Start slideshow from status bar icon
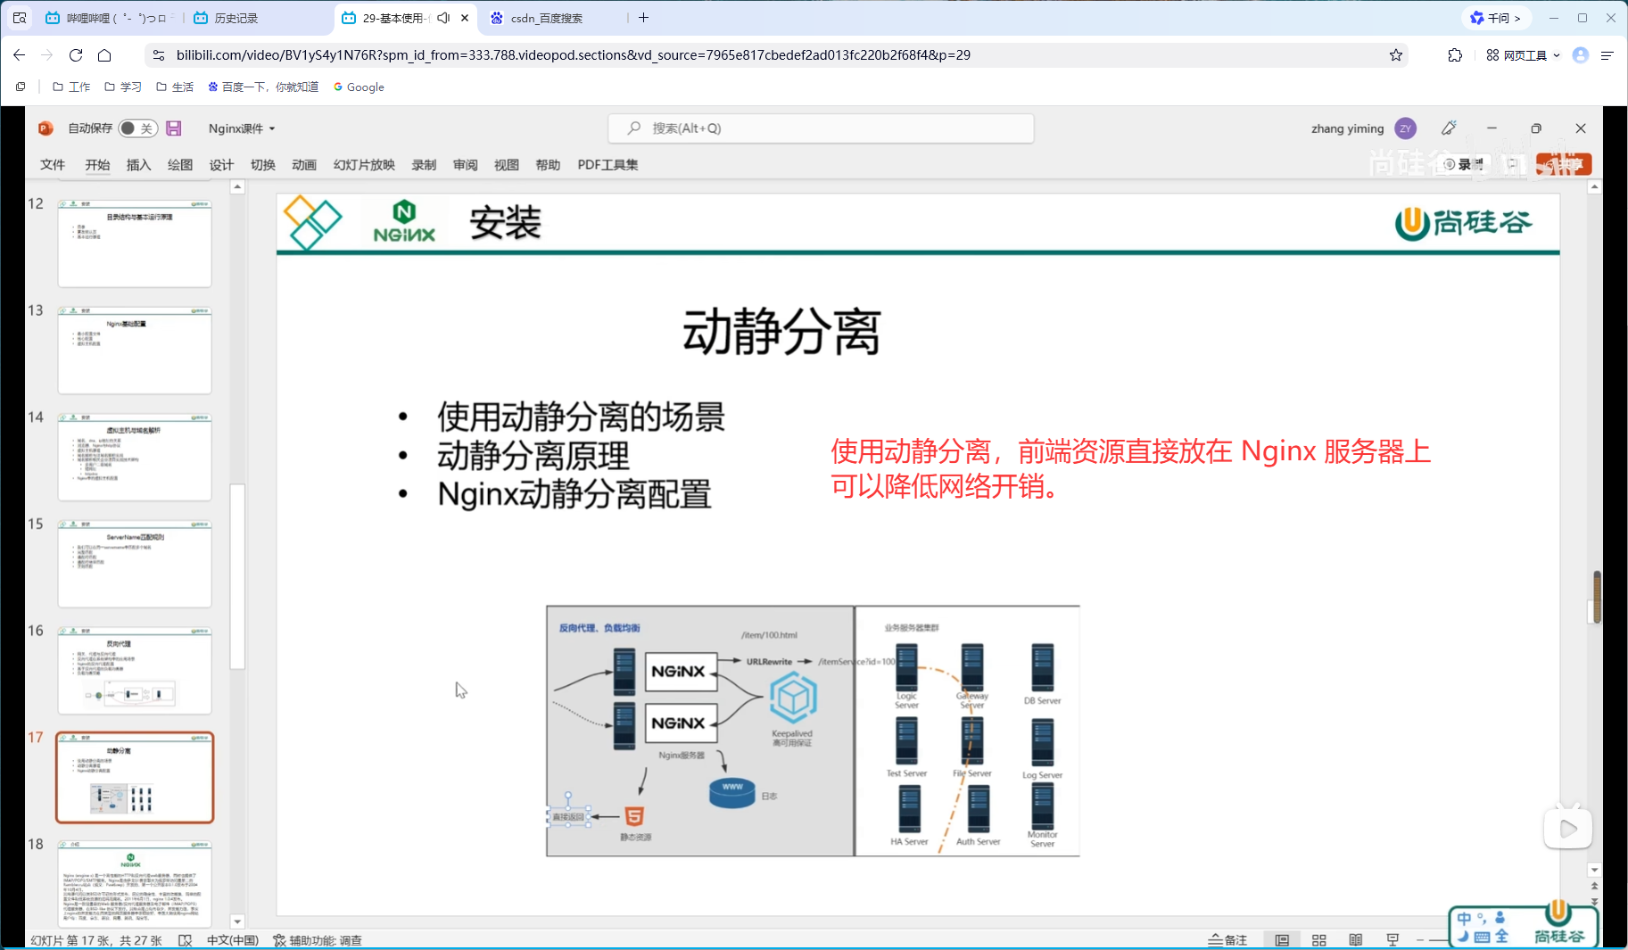The width and height of the screenshot is (1628, 950). [x=1392, y=940]
